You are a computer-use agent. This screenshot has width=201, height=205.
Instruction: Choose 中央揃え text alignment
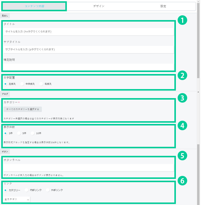23,84
